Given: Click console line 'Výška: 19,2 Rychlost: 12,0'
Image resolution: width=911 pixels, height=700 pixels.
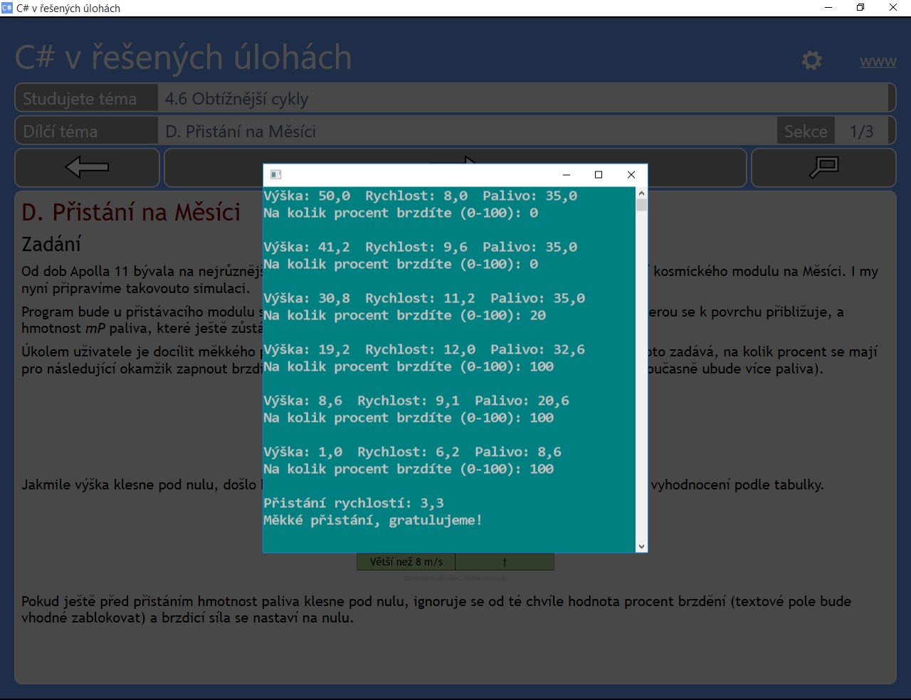Looking at the screenshot, I should pos(424,350).
